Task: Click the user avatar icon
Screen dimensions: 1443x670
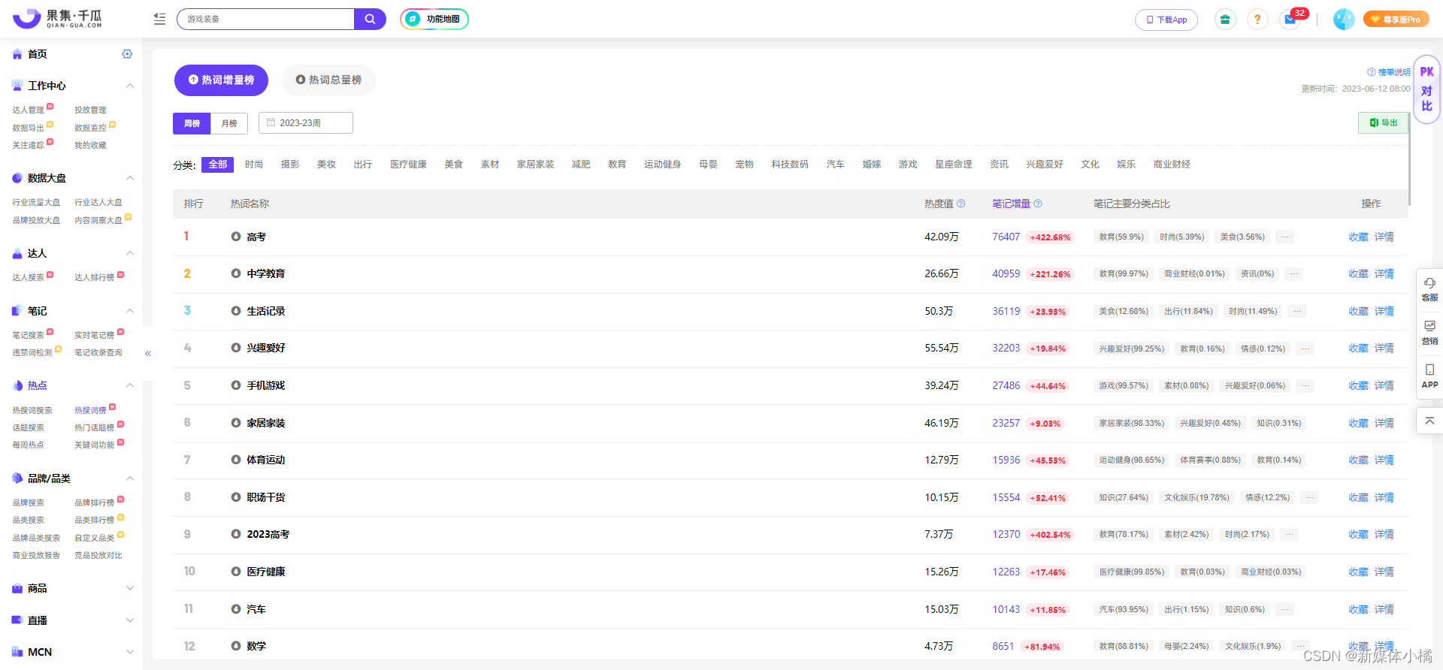Action: click(1344, 20)
